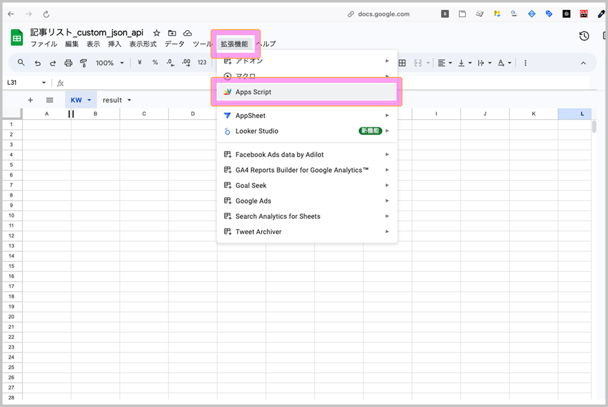Image resolution: width=608 pixels, height=407 pixels.
Task: Click the borders icon
Action: (x=402, y=63)
